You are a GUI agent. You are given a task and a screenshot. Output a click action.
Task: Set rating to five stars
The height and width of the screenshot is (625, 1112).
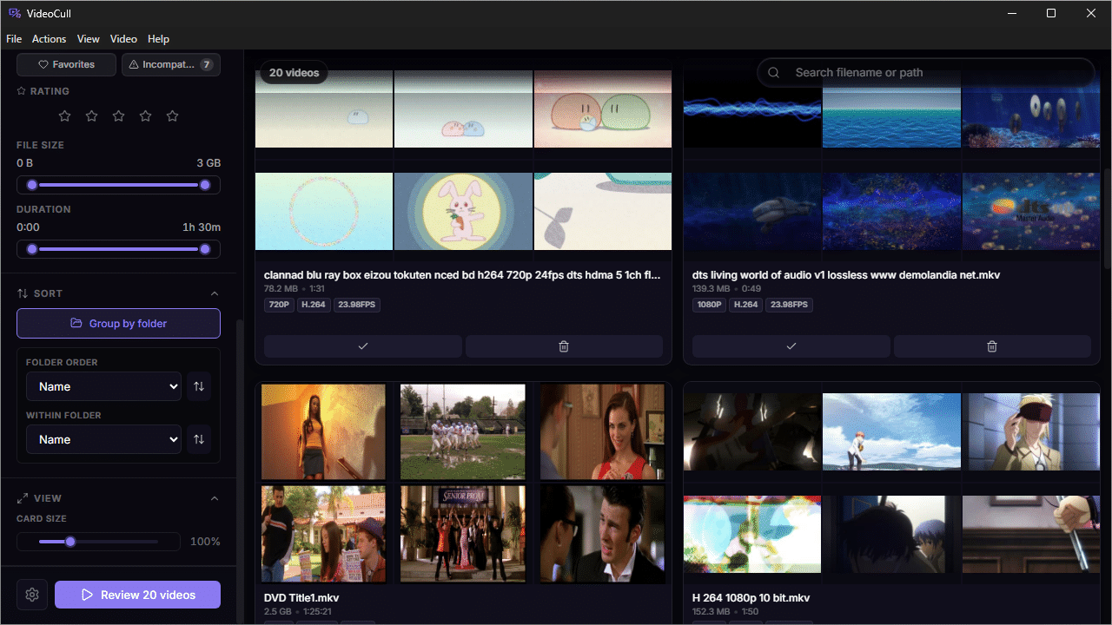[172, 115]
